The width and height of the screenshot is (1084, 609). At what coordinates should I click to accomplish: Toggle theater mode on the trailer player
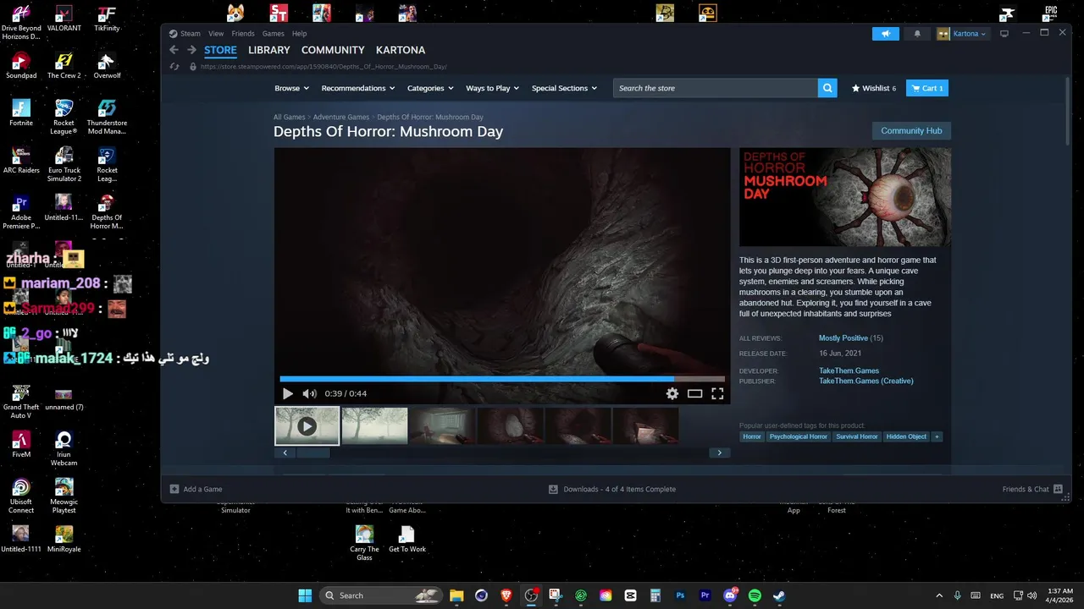(x=694, y=393)
